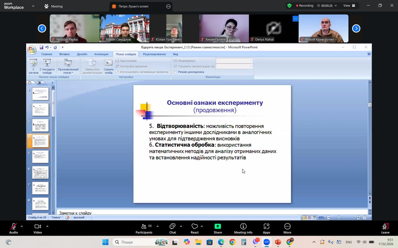Open the Zoom Workplace dropdown chevron
The image size is (398, 248).
33,6
